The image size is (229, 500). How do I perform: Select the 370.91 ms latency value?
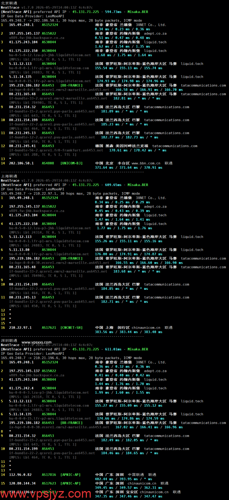(153, 168)
